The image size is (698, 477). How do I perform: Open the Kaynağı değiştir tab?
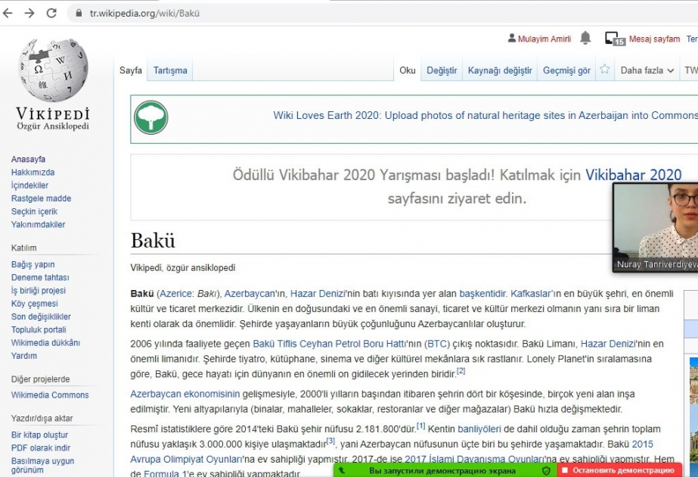tap(500, 70)
